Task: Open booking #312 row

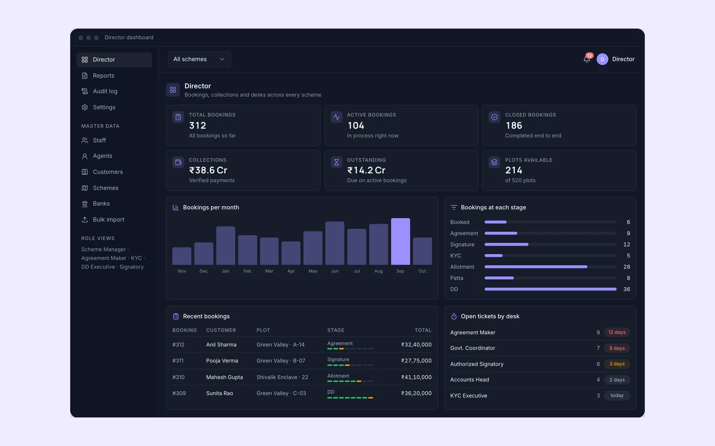Action: (302, 345)
